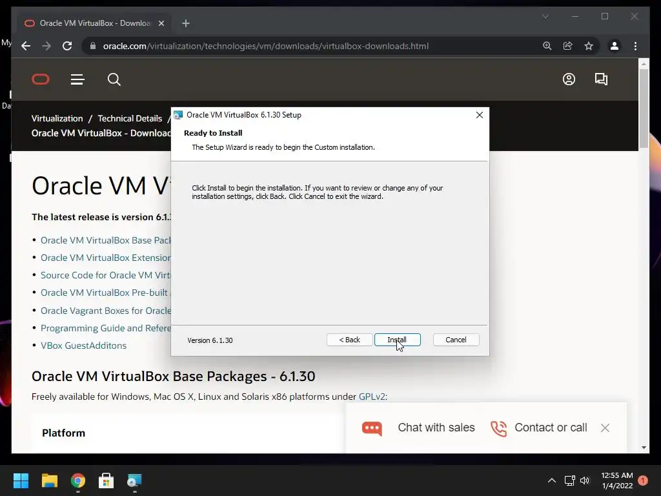Open the clock and date 12:55 AM
Image resolution: width=661 pixels, height=496 pixels.
617,480
